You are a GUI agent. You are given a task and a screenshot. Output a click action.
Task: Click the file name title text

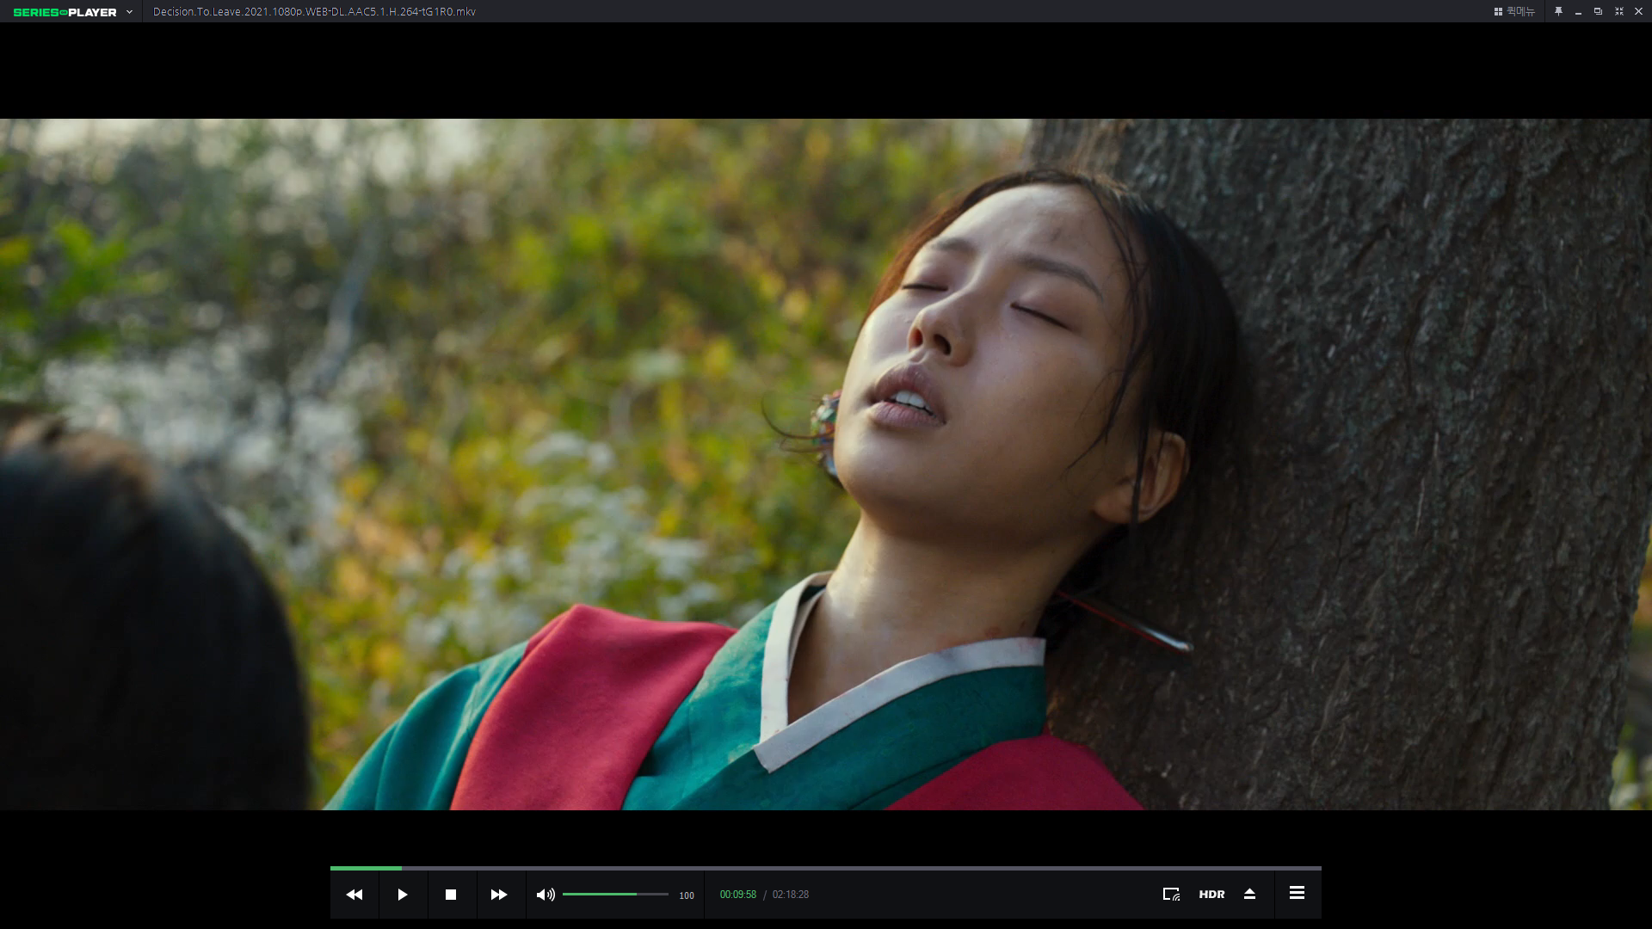tap(314, 12)
